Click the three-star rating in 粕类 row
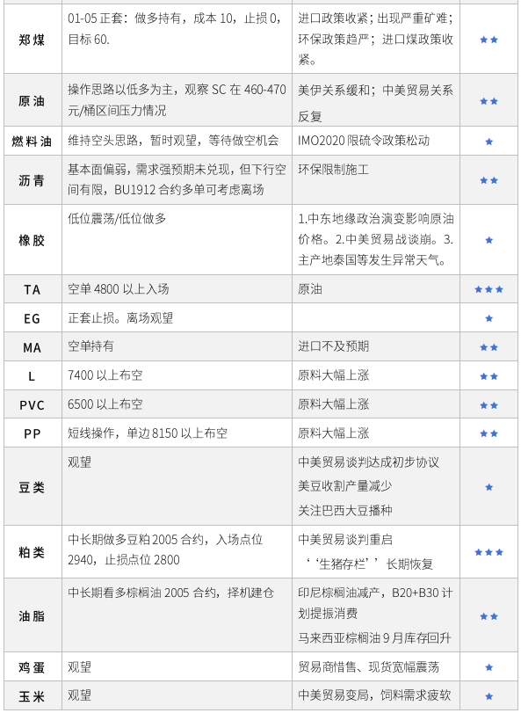Image resolution: width=521 pixels, height=713 pixels. click(488, 552)
